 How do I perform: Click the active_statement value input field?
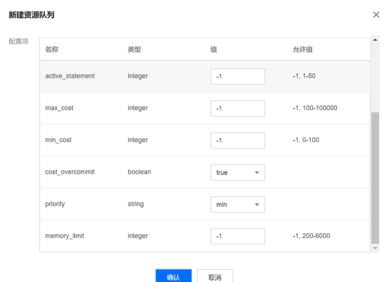click(238, 77)
